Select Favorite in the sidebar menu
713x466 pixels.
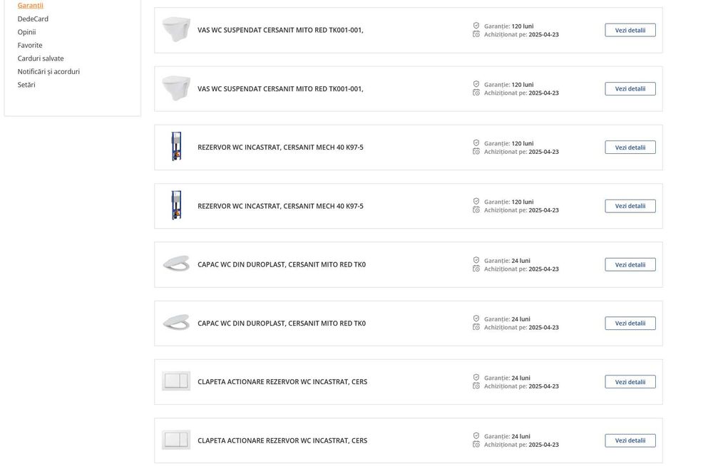coord(30,46)
